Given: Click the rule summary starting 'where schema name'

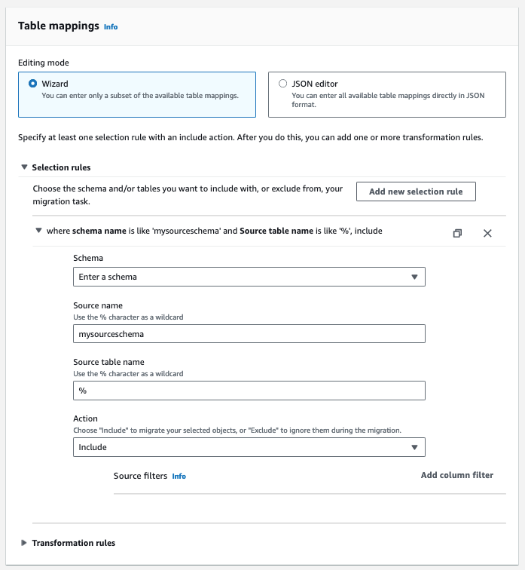Looking at the screenshot, I should [214, 231].
